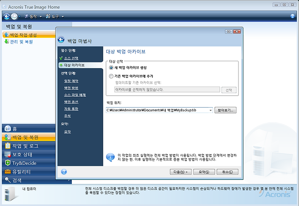299x206 pixels.
Task: Click the 백업 및 복원 arrows icon
Action: (x=7, y=137)
